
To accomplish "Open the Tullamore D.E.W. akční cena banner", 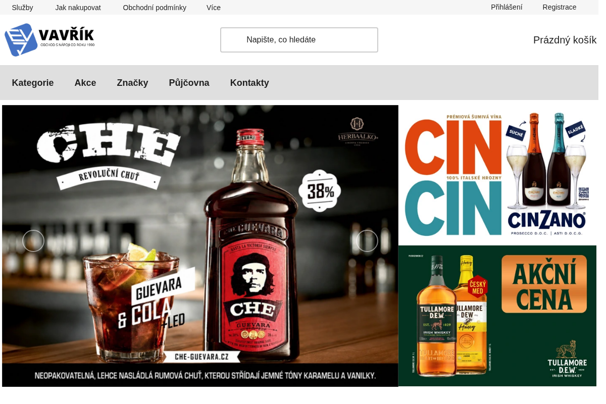I will coord(497,316).
